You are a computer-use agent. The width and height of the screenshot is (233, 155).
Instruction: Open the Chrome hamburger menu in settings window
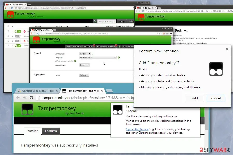[x=171, y=34]
